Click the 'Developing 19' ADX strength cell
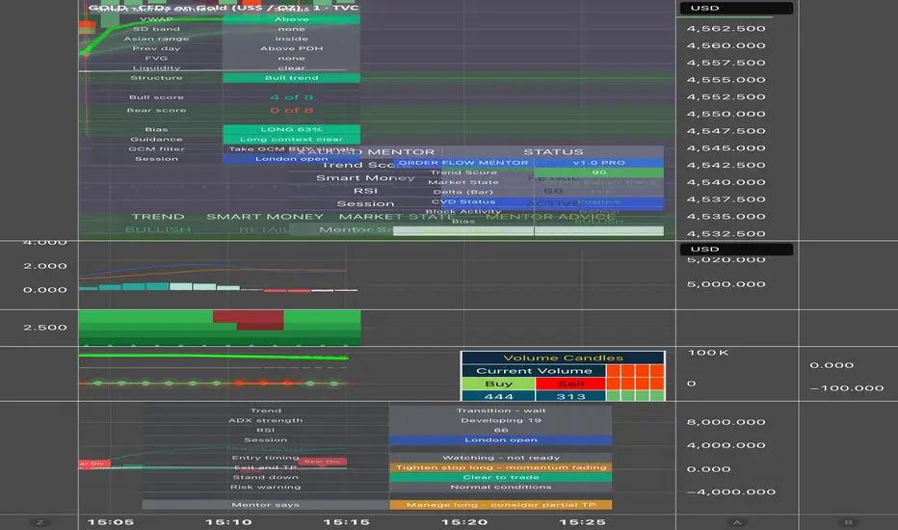 point(500,420)
